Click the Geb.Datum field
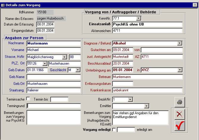 pos(37,70)
